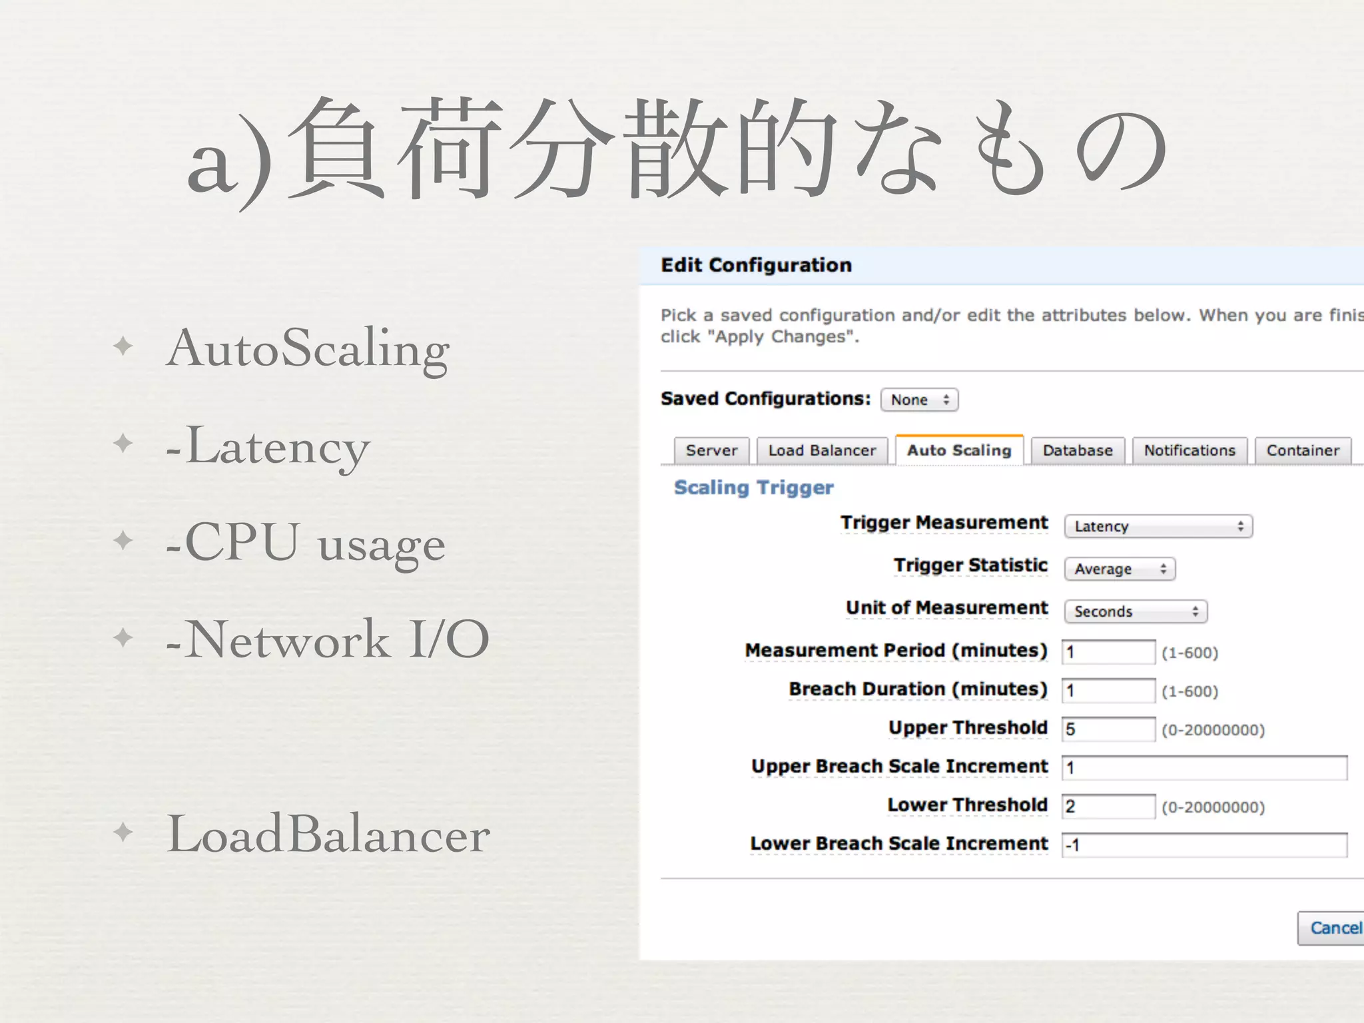The image size is (1364, 1023).
Task: Open the Unit of Measurement Seconds dropdown
Action: [x=1136, y=611]
